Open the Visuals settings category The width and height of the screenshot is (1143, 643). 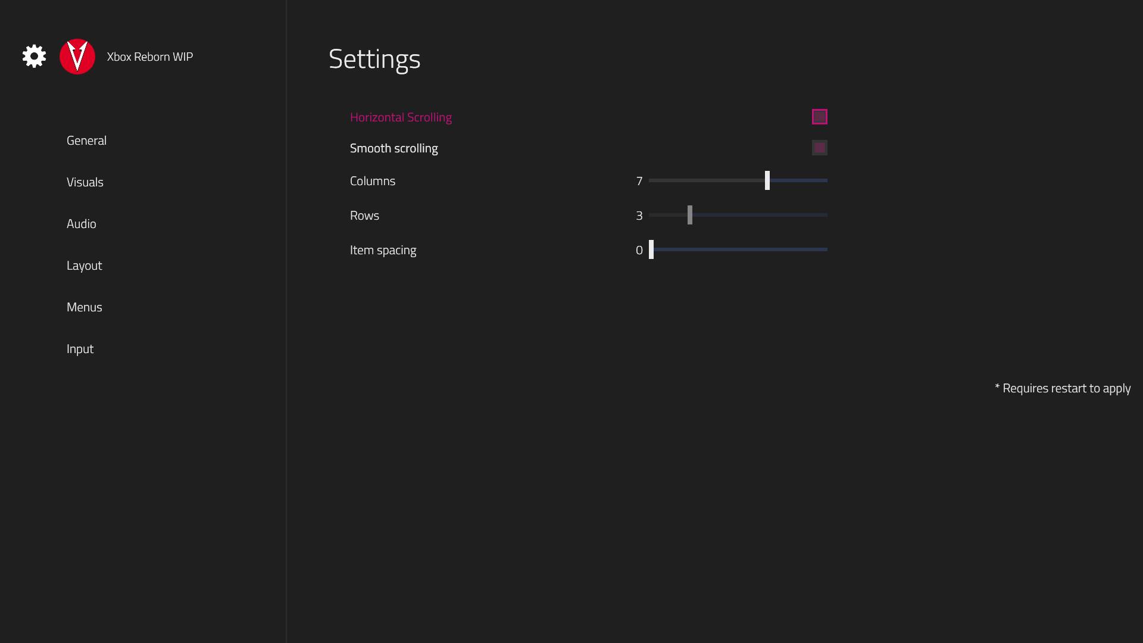[x=85, y=182]
